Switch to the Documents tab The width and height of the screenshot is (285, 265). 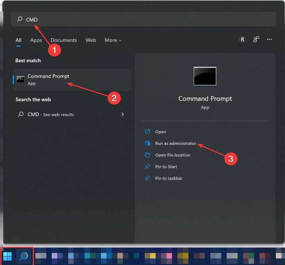[64, 40]
